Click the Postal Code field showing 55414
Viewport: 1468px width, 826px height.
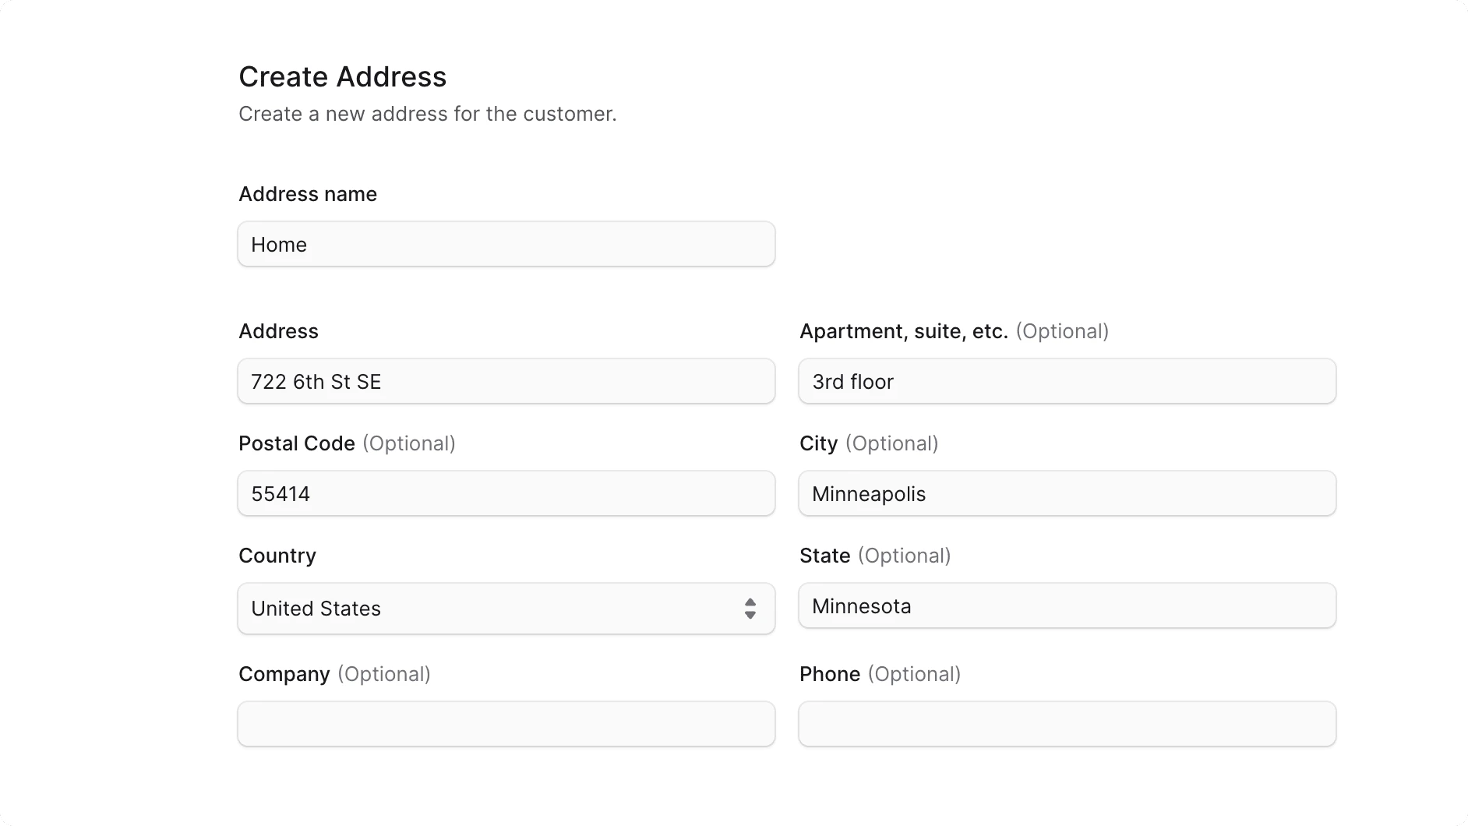[506, 493]
